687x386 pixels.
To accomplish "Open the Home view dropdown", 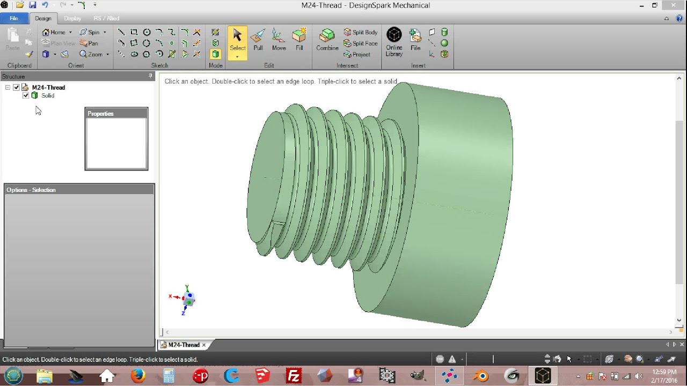I will [70, 32].
